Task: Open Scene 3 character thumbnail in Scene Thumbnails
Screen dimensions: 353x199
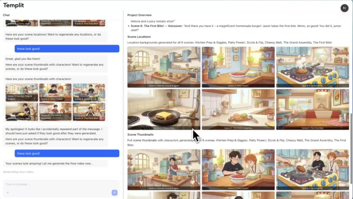Action: [312, 170]
